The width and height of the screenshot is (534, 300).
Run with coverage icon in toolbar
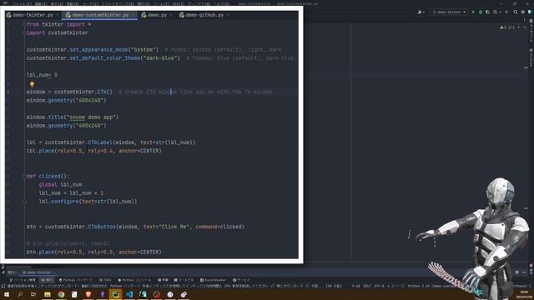click(487, 12)
